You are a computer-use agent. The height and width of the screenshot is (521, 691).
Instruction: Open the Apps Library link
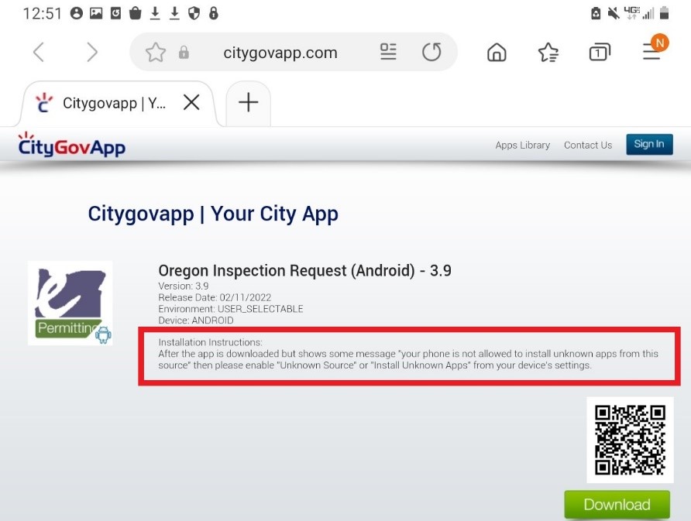coord(522,146)
